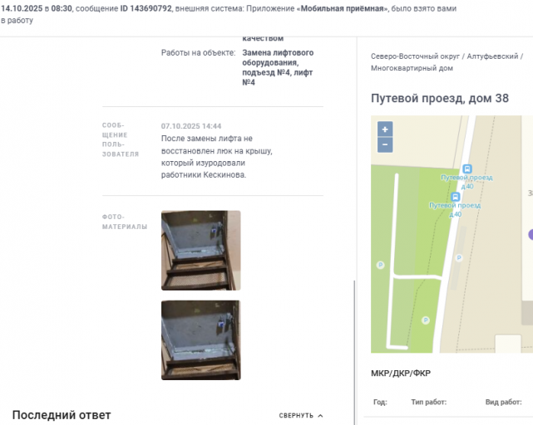Screen dimensions: 533x425
Task: Click purple location marker at map edge
Action: 531,234
